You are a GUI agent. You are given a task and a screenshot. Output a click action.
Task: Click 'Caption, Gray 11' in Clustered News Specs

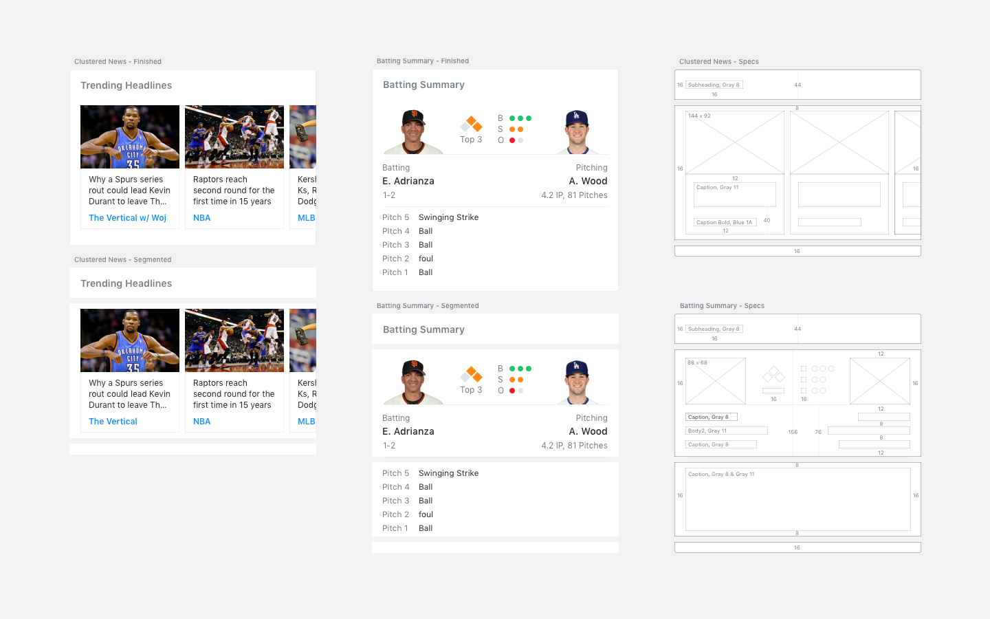pyautogui.click(x=735, y=195)
